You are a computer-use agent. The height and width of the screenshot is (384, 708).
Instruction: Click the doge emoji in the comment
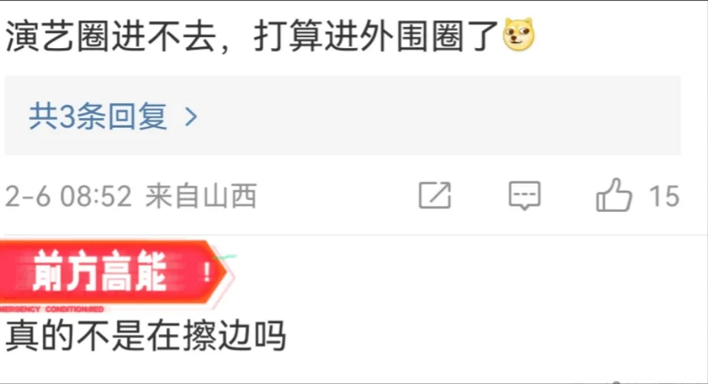point(519,34)
